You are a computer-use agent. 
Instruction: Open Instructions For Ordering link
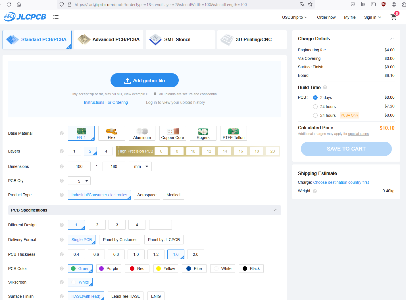(106, 102)
